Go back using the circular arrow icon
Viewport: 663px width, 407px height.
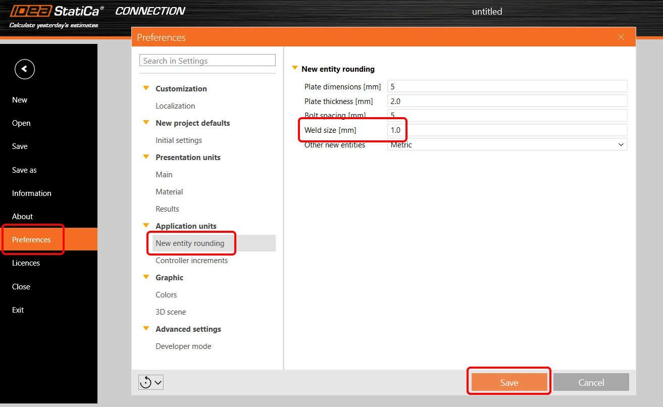[x=25, y=69]
